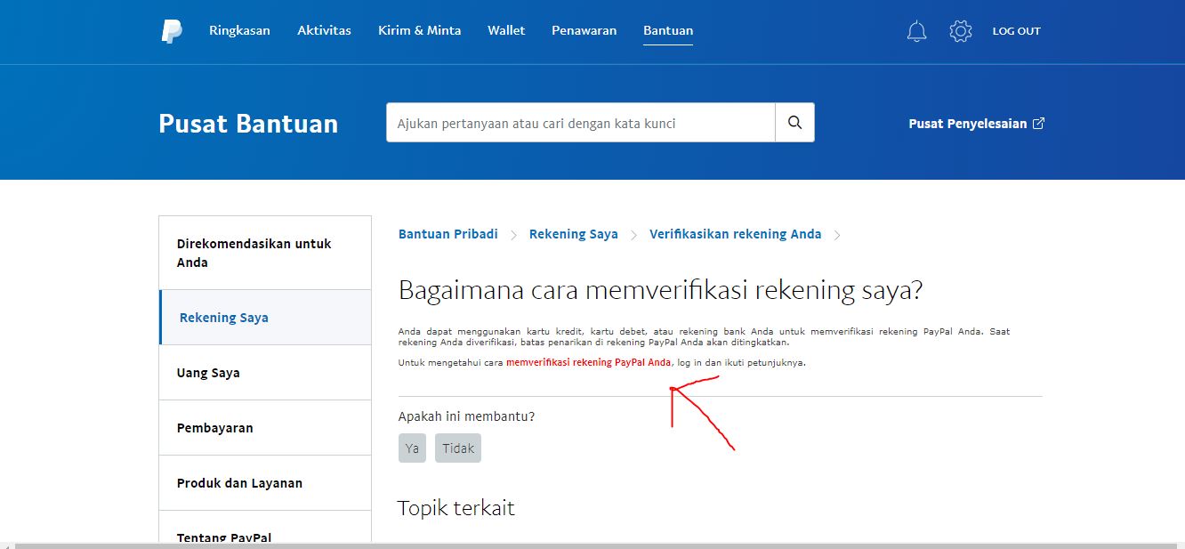
Task: Click Verifikasikan rekening Anda breadcrumb
Action: [736, 234]
